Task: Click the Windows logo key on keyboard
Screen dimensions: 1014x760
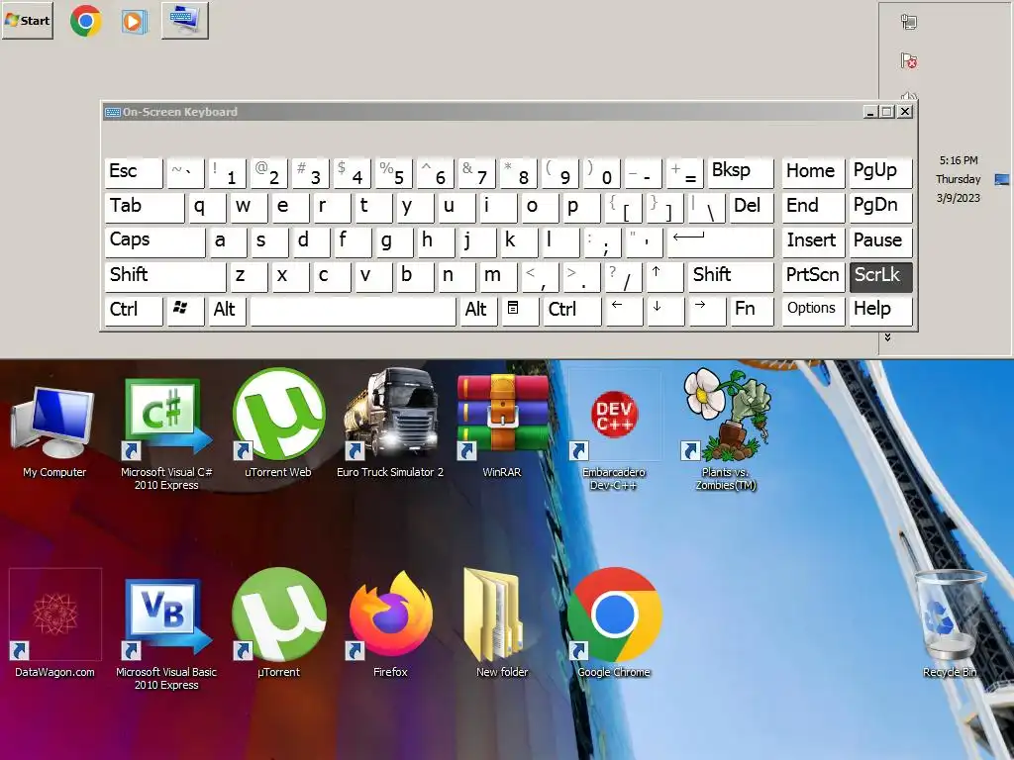Action: click(185, 311)
